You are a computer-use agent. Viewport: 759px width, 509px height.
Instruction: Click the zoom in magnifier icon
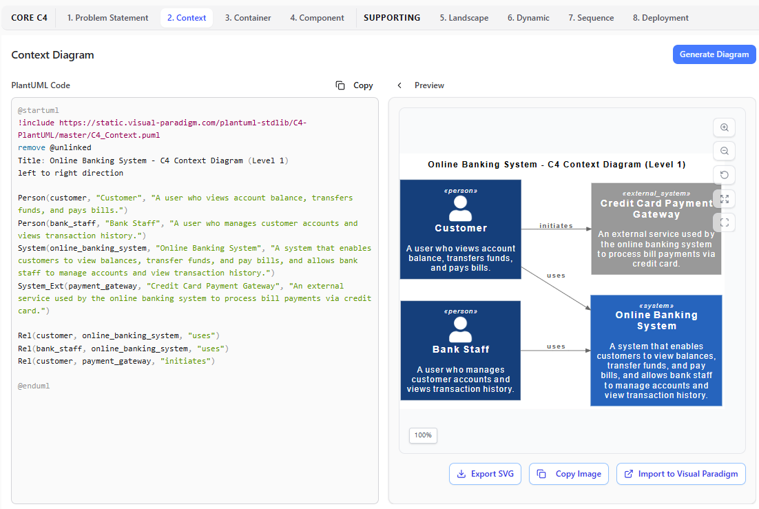(724, 127)
